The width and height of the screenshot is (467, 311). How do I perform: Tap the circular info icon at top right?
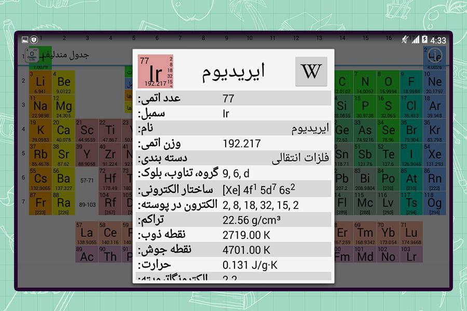click(435, 55)
